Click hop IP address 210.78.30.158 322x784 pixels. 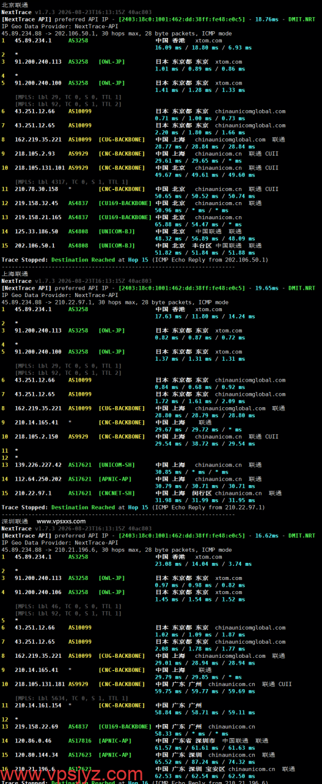click(x=37, y=189)
